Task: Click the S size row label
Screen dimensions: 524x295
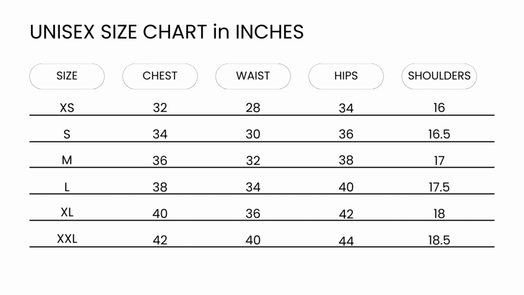Action: [x=67, y=135]
